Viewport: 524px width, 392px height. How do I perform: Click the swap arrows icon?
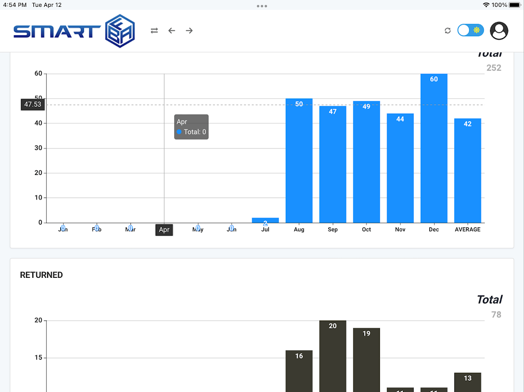click(x=154, y=31)
